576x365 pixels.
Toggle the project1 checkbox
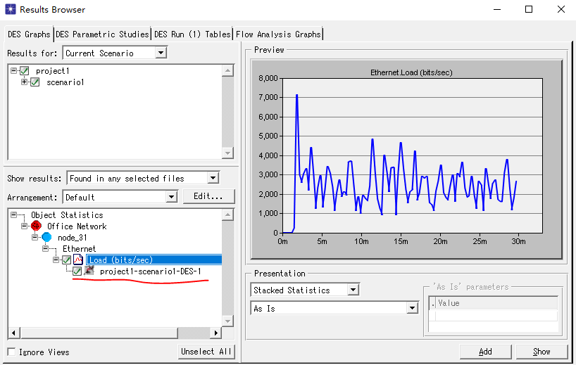(24, 70)
